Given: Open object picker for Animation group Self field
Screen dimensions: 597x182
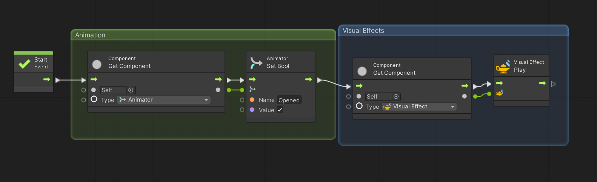Looking at the screenshot, I should [131, 90].
